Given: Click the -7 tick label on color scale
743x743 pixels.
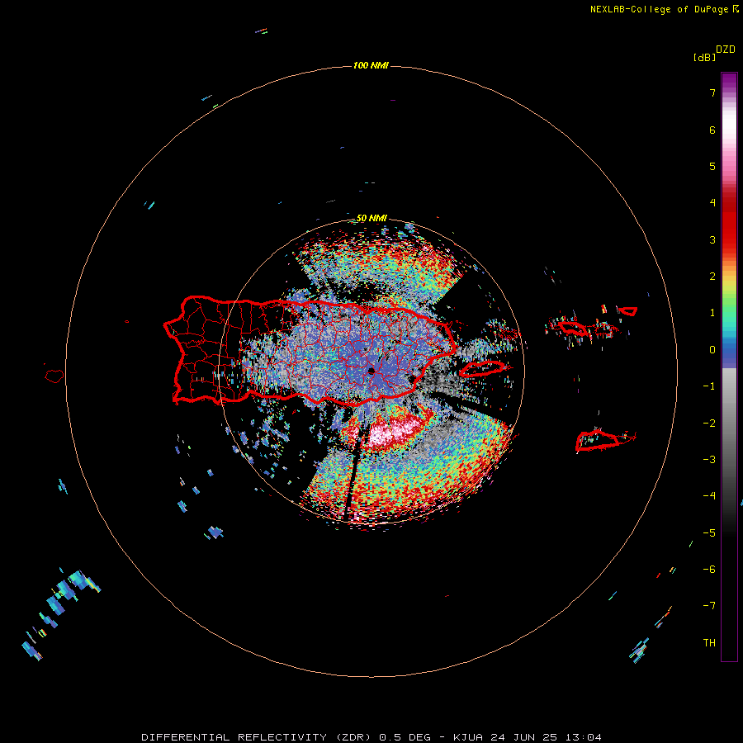Looking at the screenshot, I should [709, 606].
